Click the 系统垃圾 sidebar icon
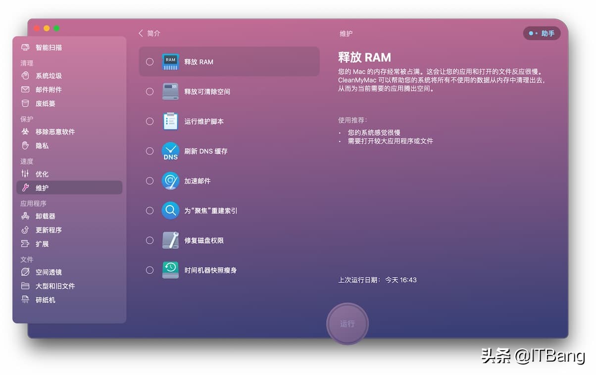Screen dimensions: 596x375 [x=25, y=76]
